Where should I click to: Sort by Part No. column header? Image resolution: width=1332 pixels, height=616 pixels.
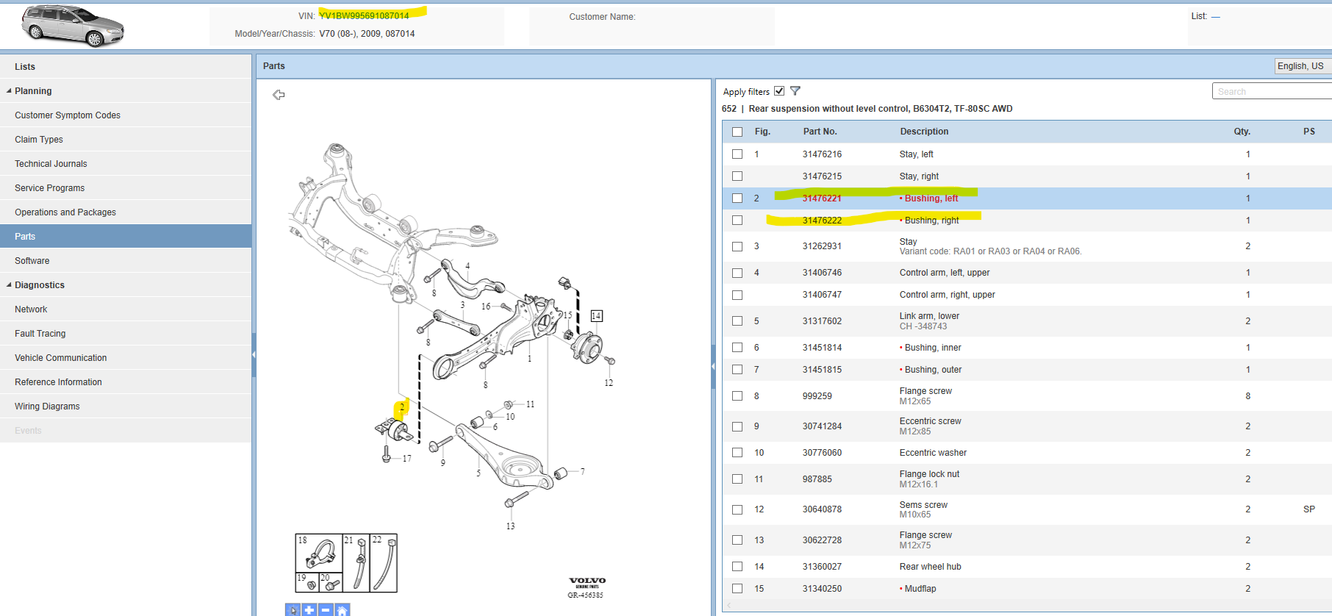pos(820,132)
